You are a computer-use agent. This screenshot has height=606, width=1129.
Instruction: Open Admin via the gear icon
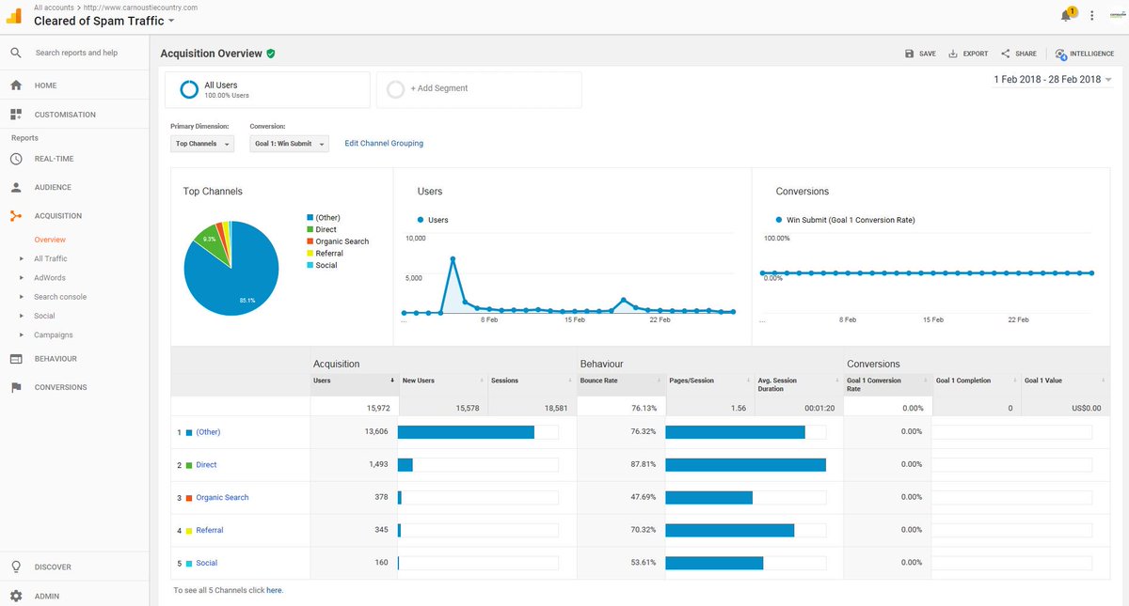16,596
